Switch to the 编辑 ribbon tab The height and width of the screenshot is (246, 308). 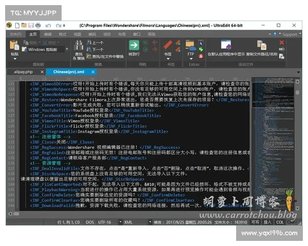tap(48, 34)
